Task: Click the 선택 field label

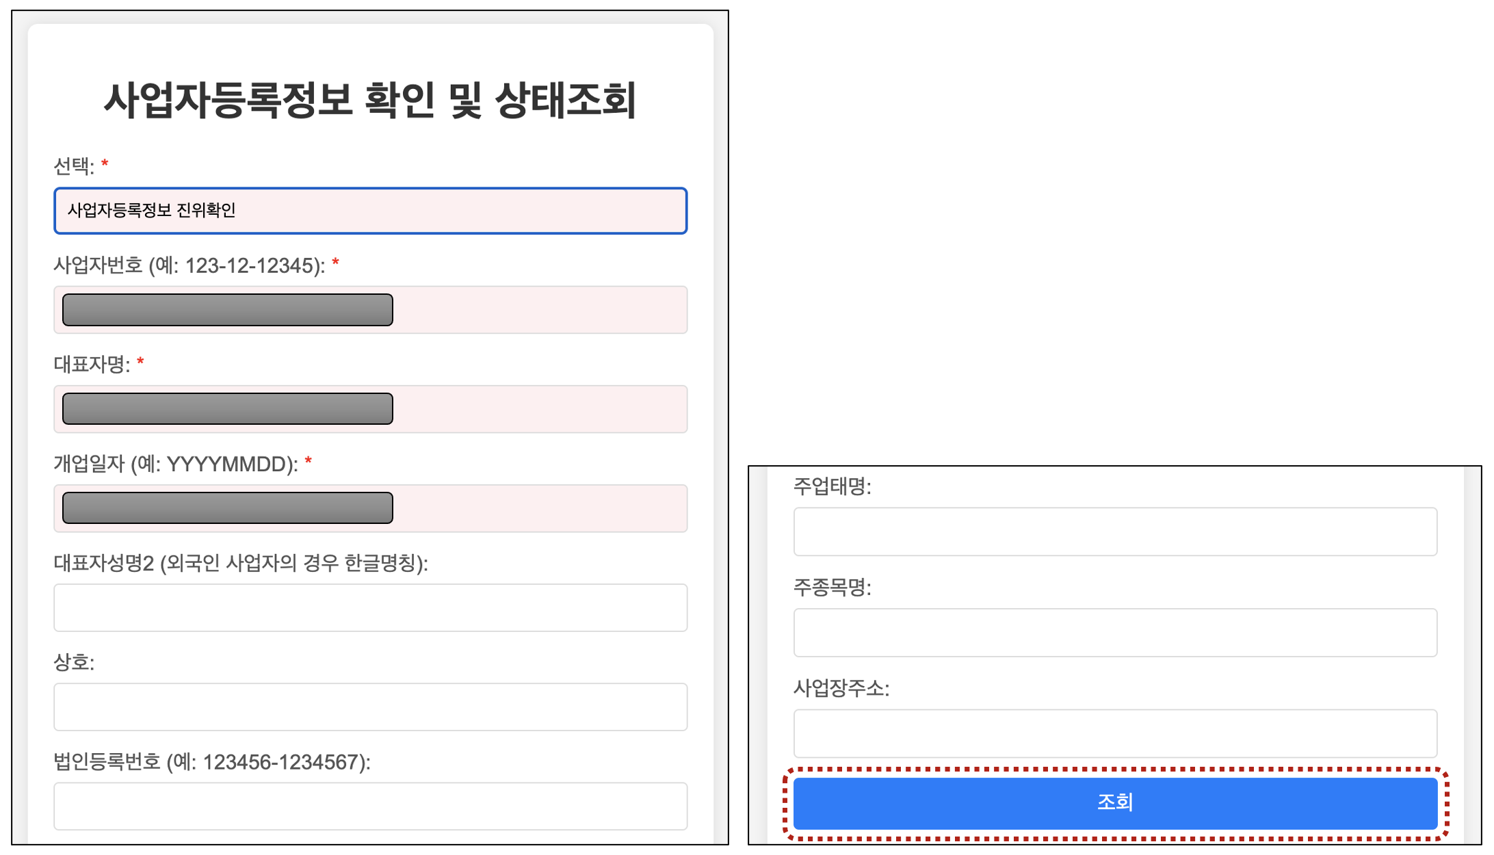Action: click(x=74, y=166)
